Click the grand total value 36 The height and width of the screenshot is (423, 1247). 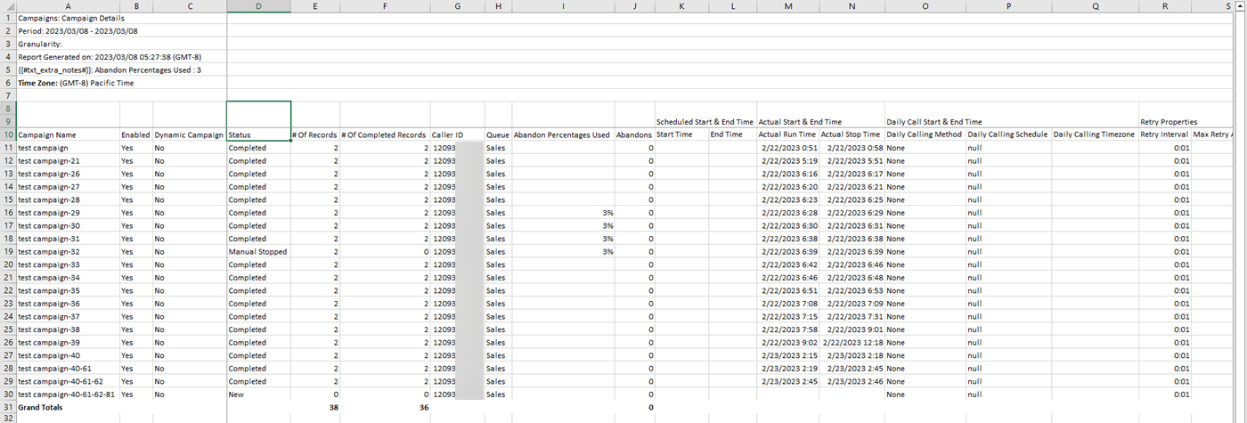tap(385, 407)
